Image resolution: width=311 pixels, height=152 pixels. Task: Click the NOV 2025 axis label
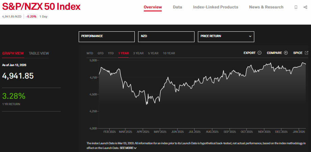(264, 132)
